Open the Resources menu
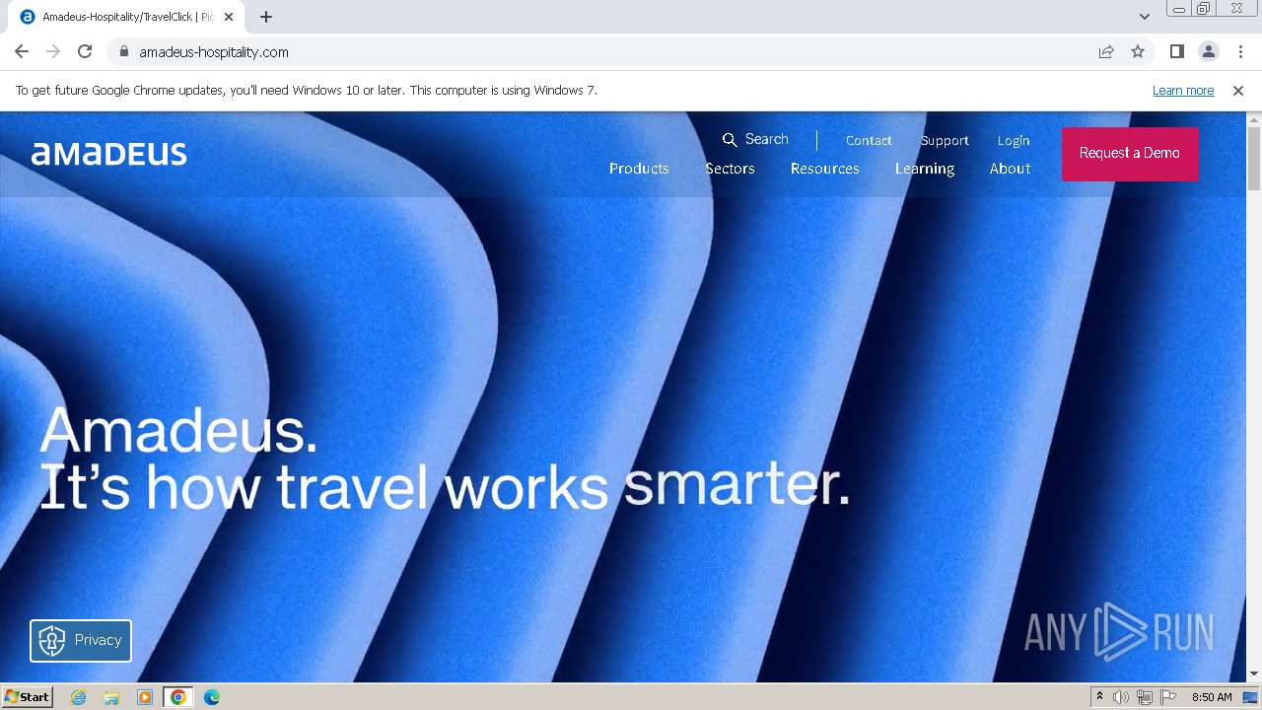This screenshot has width=1262, height=710. click(x=824, y=169)
